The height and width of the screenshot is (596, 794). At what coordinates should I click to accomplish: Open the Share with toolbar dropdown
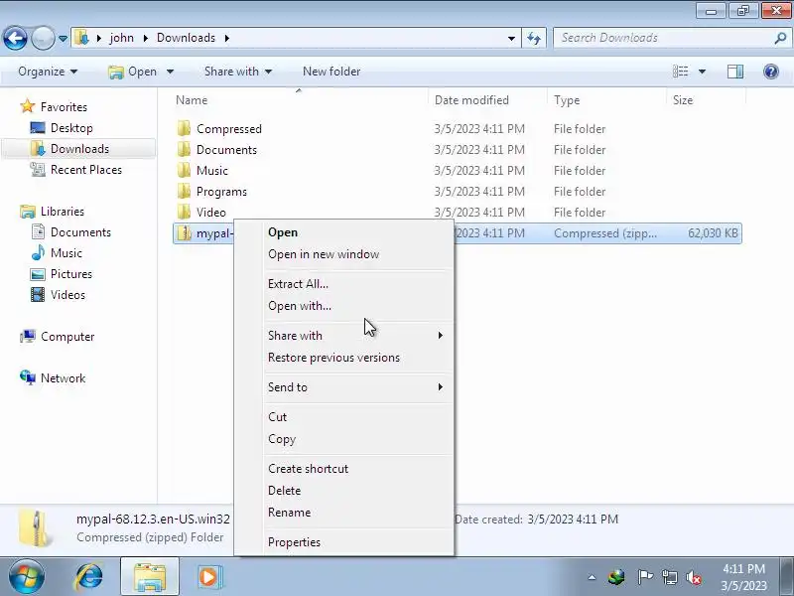click(238, 72)
